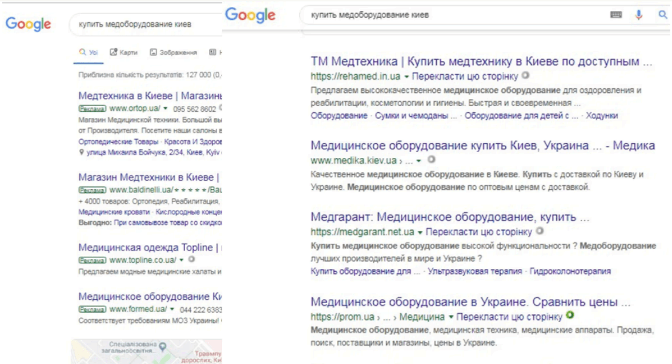Select the Усі search tab
The height and width of the screenshot is (364, 672).
click(x=88, y=52)
